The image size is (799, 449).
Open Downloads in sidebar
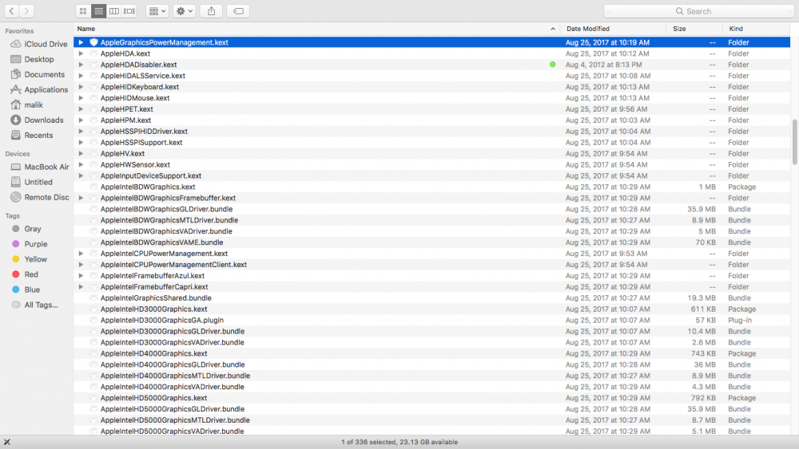pyautogui.click(x=38, y=120)
